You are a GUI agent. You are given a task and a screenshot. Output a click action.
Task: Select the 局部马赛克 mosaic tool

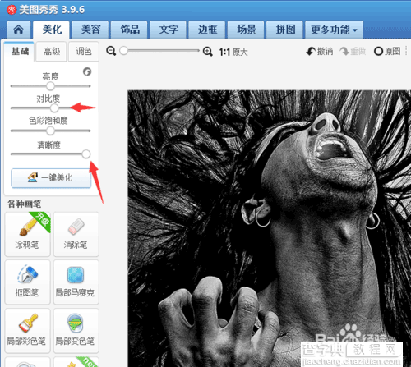coord(76,282)
